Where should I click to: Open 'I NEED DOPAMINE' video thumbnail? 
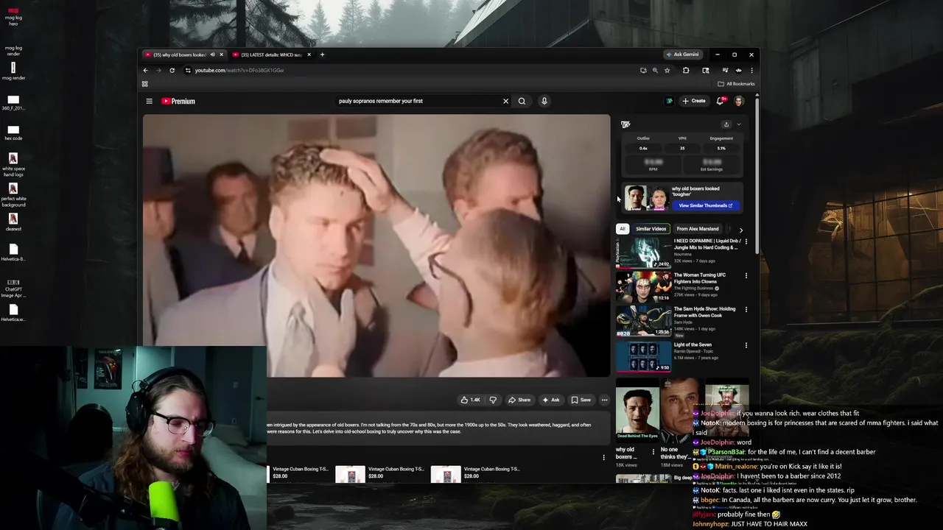coord(643,252)
